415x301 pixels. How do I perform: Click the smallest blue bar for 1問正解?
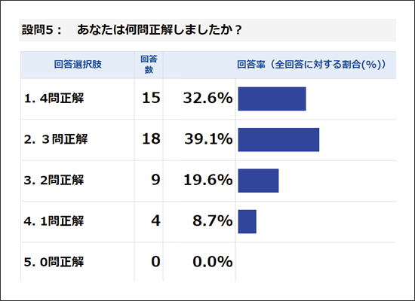(x=247, y=222)
